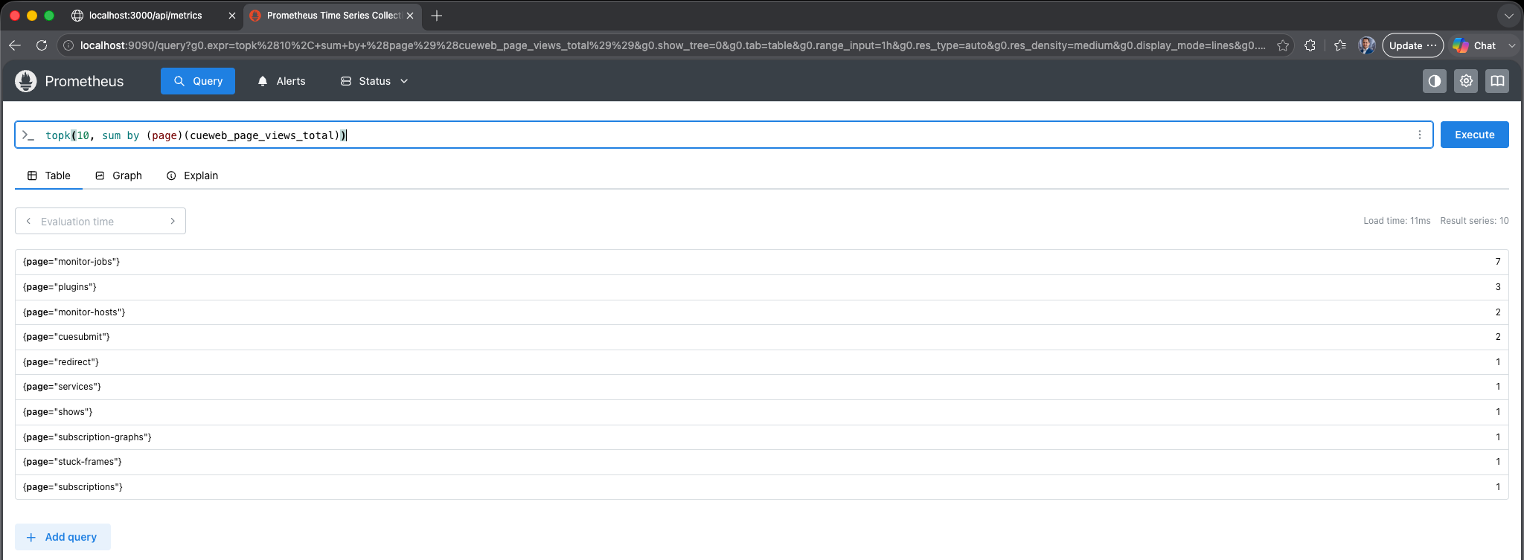Select the page="cuesubmit" row
The height and width of the screenshot is (560, 1524).
[x=761, y=337]
